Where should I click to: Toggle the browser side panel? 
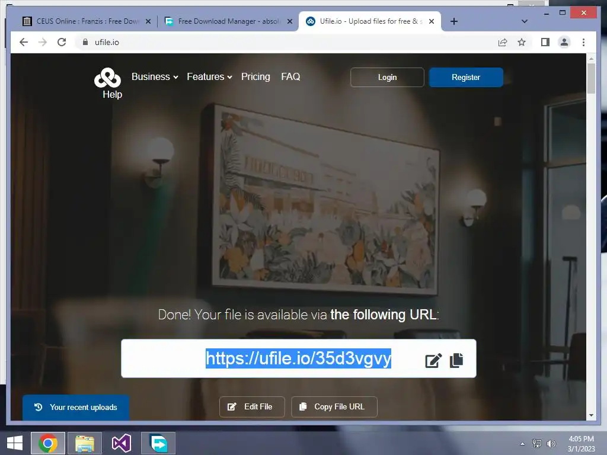[545, 42]
